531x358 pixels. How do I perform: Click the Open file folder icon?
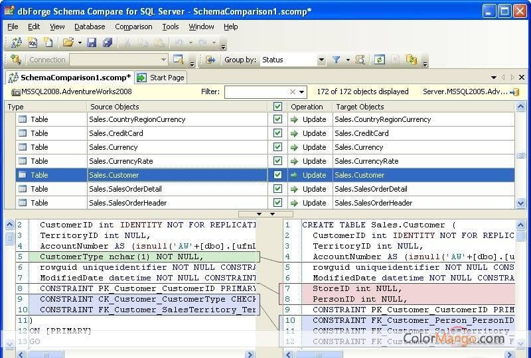coord(68,42)
